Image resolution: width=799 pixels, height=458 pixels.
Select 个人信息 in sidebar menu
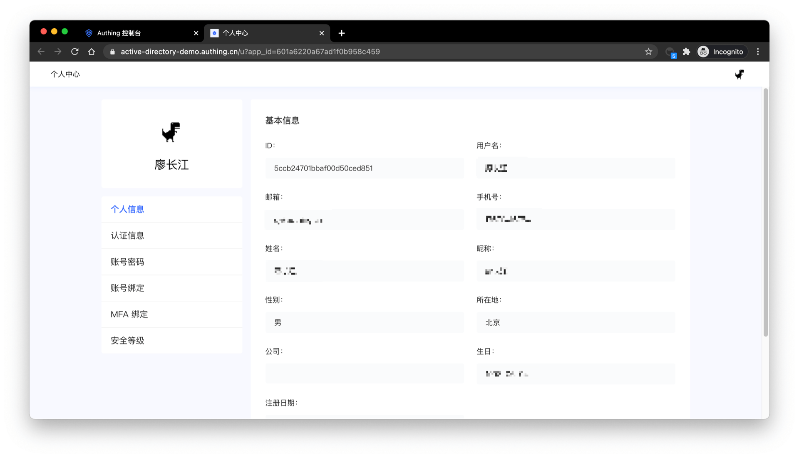click(x=172, y=209)
